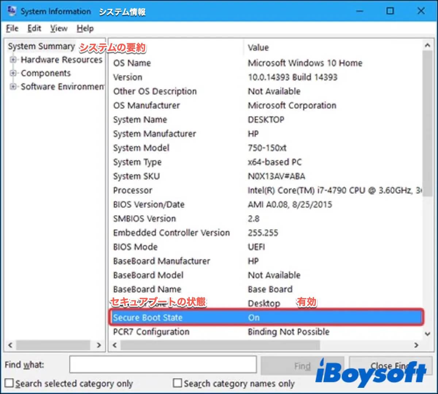Select the 'Version' row label

(x=128, y=77)
